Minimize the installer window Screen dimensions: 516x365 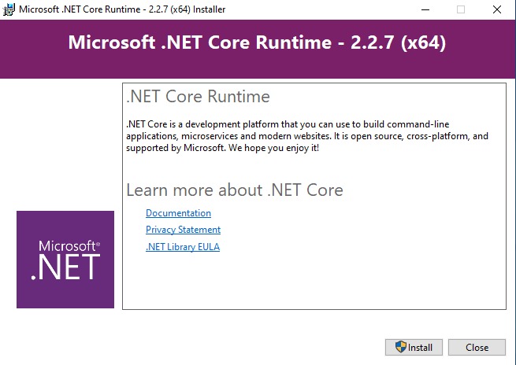(x=425, y=9)
